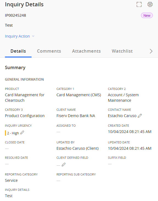Edit inquiry urgency via pencil icon
The image size is (158, 201).
tap(22, 132)
